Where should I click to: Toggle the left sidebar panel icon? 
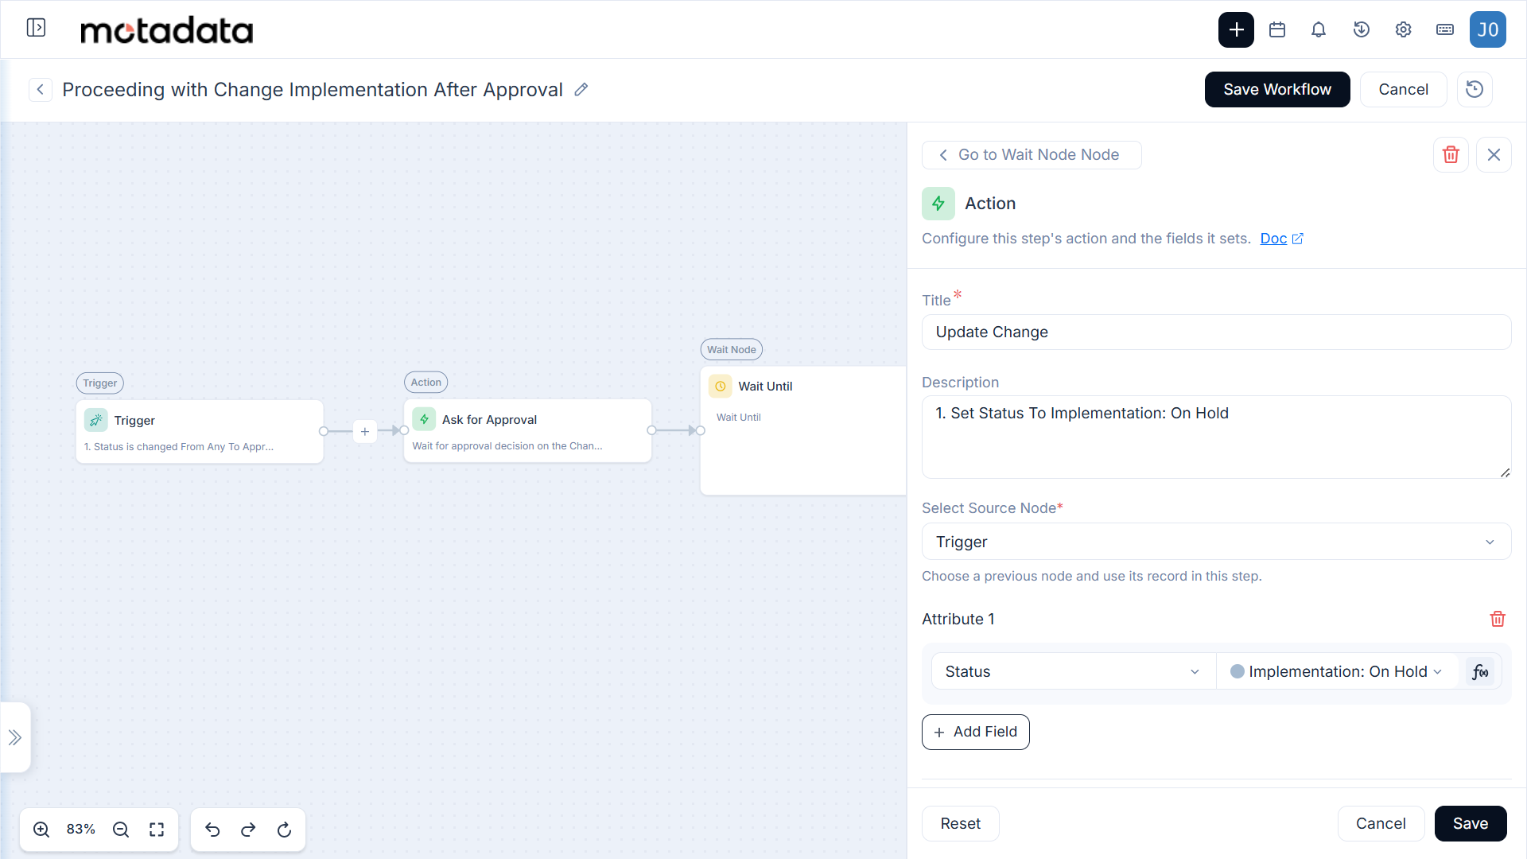click(36, 28)
